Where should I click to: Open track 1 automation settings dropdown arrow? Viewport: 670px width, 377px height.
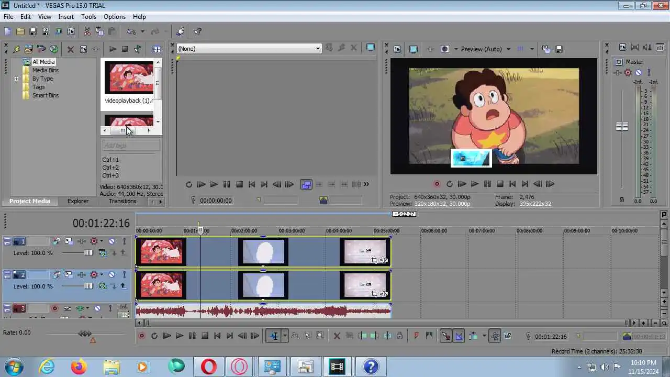tap(102, 241)
